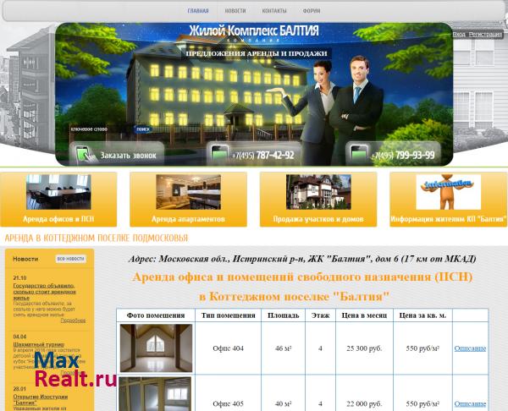Click the 21.10 news date
508x411 pixels.
[x=19, y=278]
